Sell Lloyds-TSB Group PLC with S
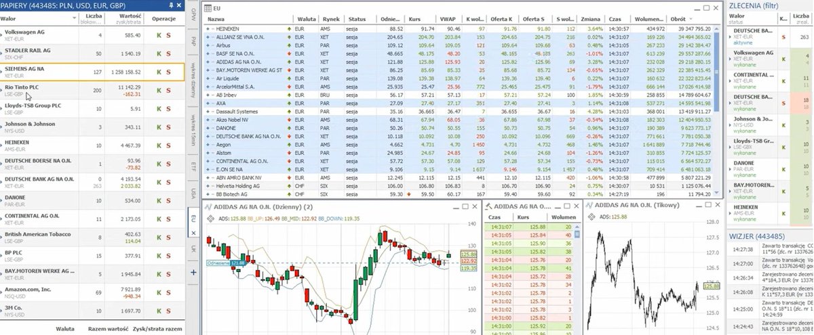This screenshot has height=335, width=814. 169,108
